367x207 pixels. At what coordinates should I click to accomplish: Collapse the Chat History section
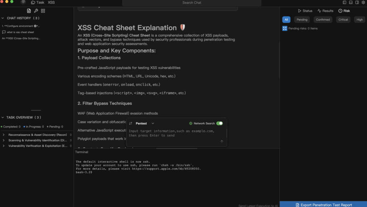3,18
